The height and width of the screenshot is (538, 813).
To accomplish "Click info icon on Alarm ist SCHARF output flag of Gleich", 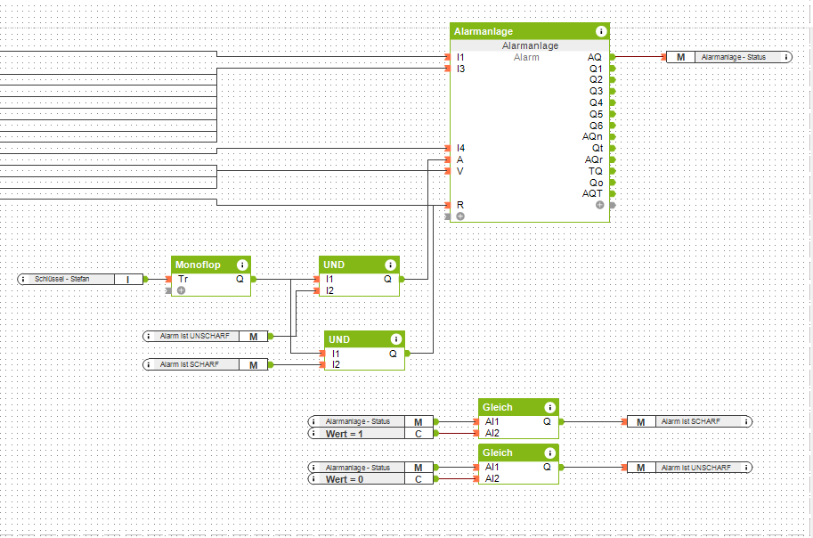I will (x=746, y=422).
